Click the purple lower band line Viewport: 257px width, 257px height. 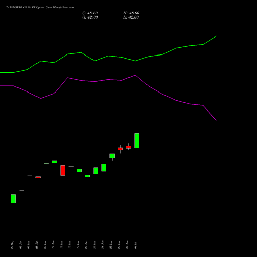pos(108,80)
